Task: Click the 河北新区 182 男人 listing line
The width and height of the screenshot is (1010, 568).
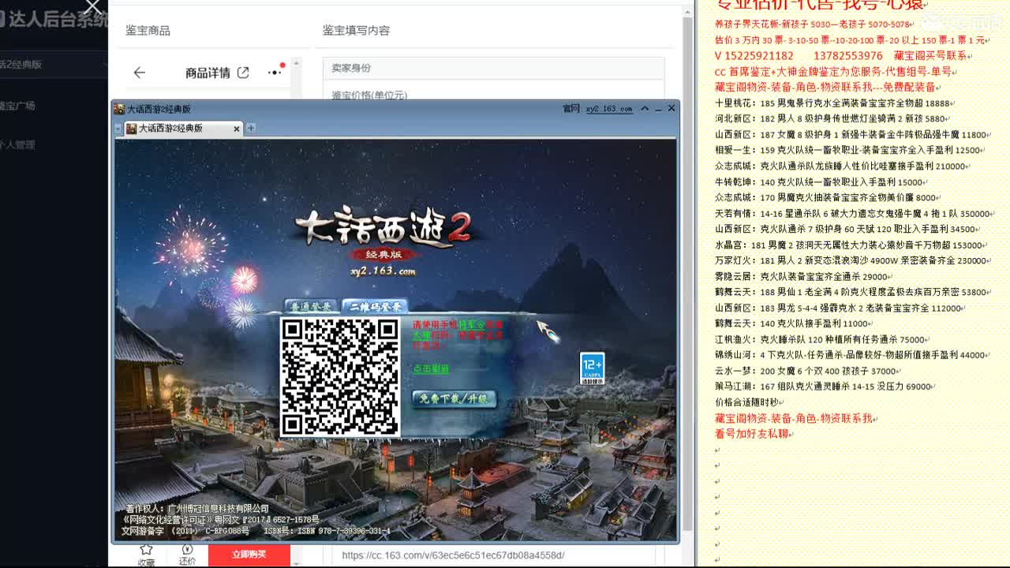Action: pos(833,119)
